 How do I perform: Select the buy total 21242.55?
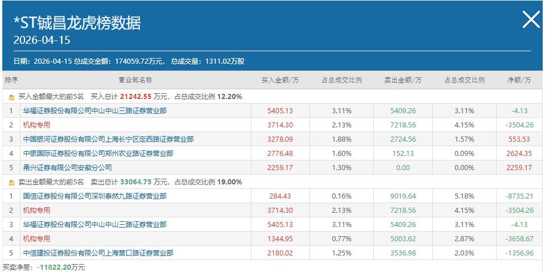(135, 97)
